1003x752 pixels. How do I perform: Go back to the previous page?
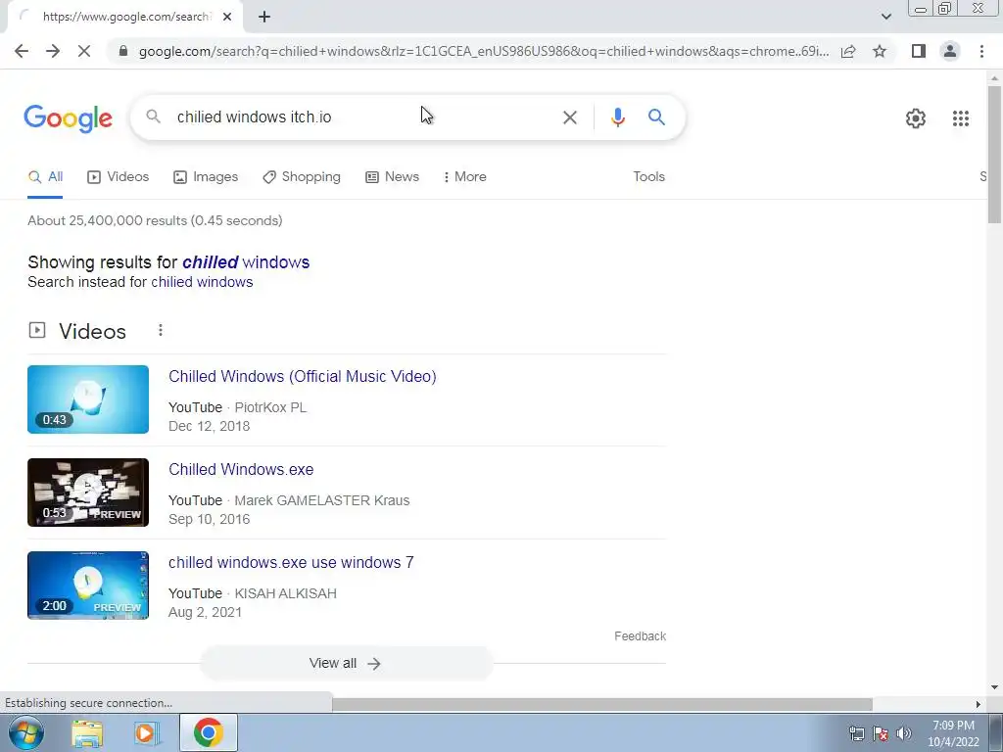[x=22, y=51]
